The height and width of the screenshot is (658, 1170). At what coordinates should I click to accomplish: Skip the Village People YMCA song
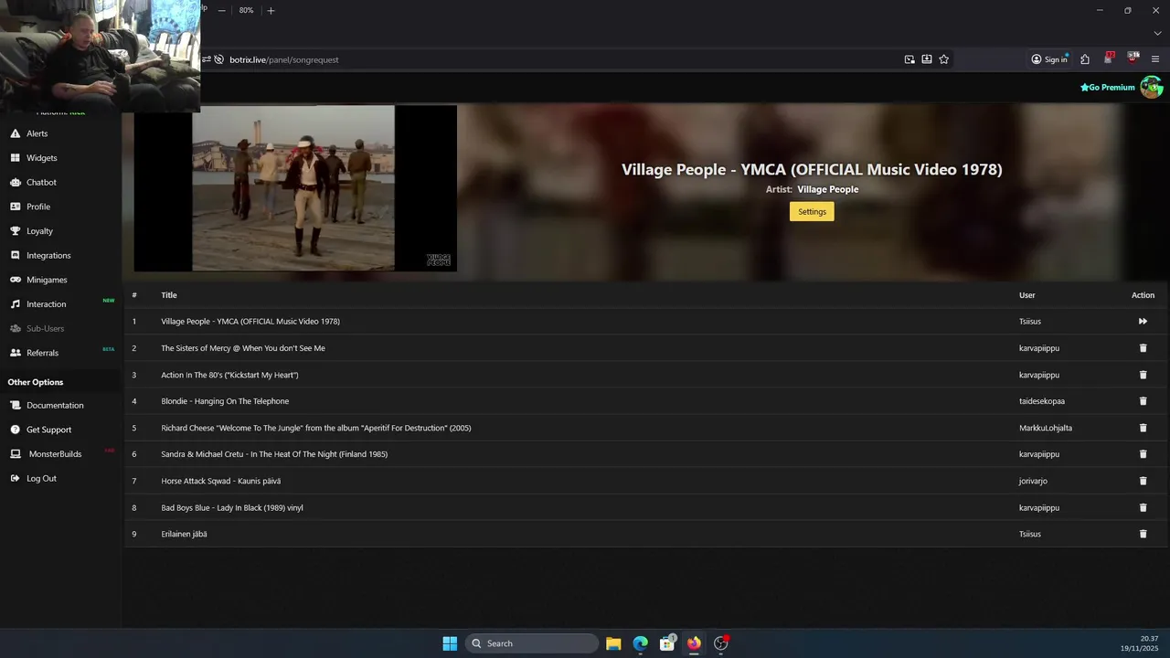pos(1143,322)
